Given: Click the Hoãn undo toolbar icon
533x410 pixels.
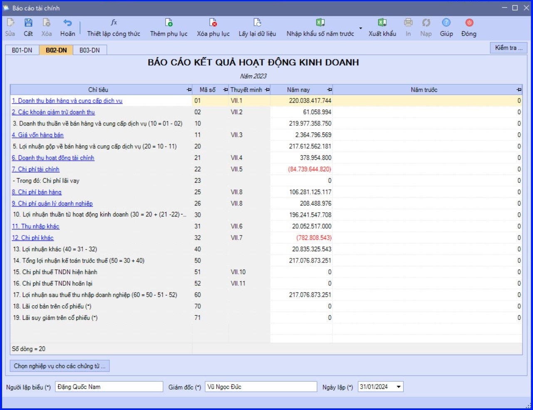Looking at the screenshot, I should coord(67,23).
